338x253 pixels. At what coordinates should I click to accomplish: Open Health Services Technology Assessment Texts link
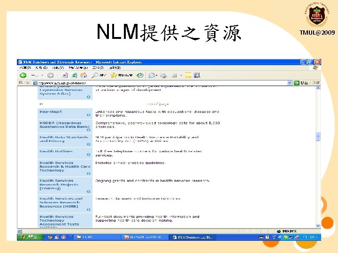coord(59,221)
